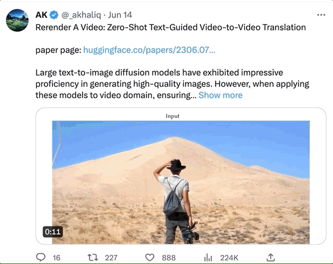Click the 224K views count
The image size is (333, 264).
229,258
